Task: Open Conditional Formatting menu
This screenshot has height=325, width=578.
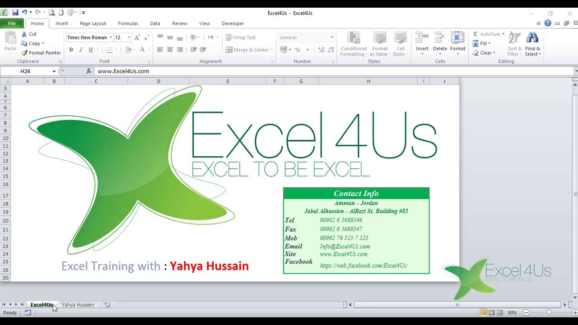Action: tap(354, 44)
